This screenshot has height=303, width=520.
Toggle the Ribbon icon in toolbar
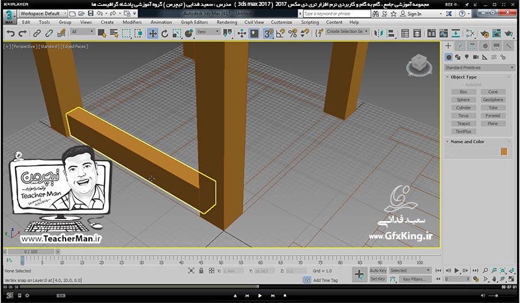(432, 33)
